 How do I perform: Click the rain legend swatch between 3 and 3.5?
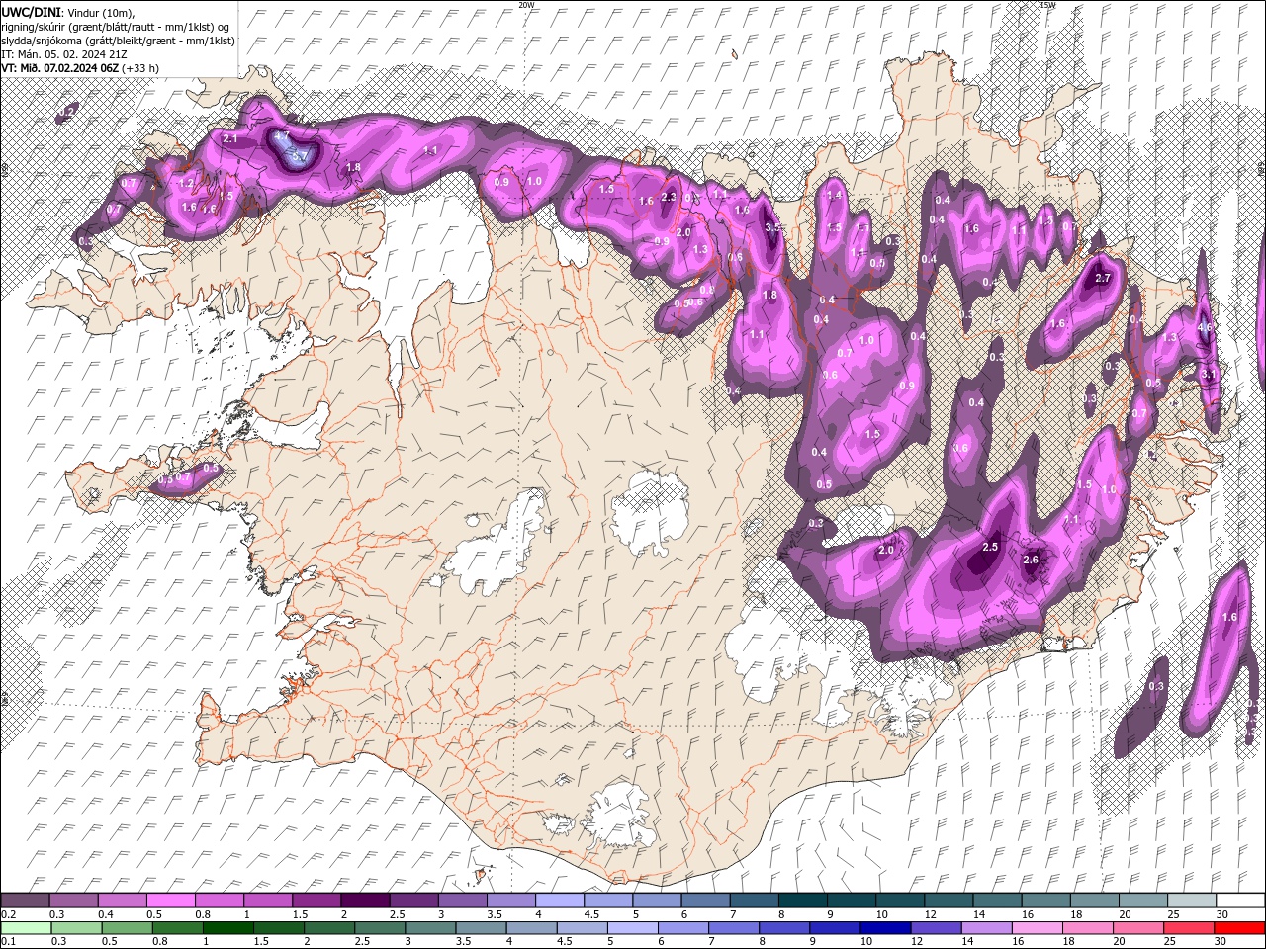pos(430,927)
